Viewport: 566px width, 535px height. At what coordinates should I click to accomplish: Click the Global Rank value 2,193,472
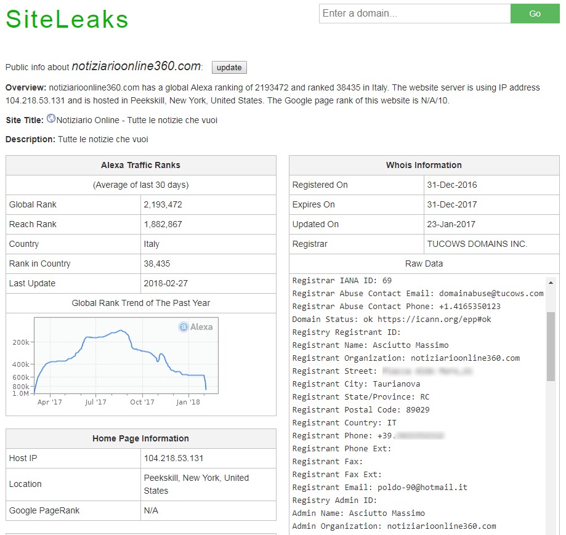click(163, 204)
